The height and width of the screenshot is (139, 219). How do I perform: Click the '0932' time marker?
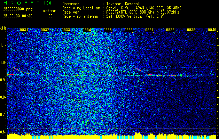pos(45,30)
